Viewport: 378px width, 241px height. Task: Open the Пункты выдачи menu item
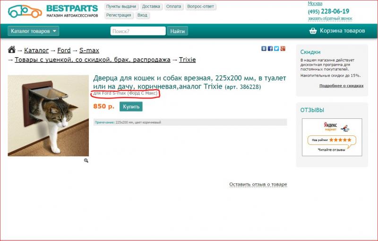pyautogui.click(x=121, y=7)
